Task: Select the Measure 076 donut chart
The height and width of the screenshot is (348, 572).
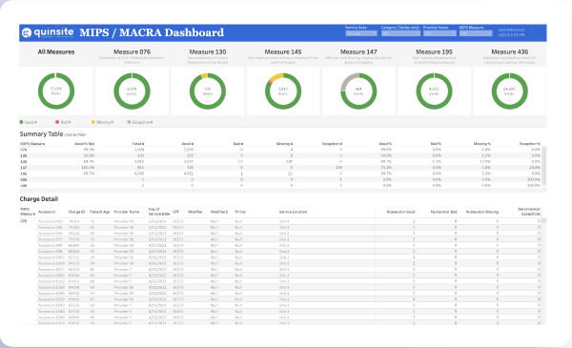Action: coord(132,91)
